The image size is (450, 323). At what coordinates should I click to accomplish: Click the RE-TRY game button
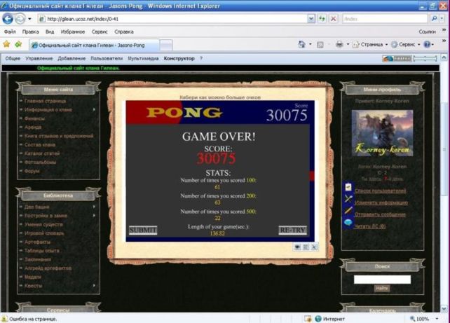click(x=293, y=230)
